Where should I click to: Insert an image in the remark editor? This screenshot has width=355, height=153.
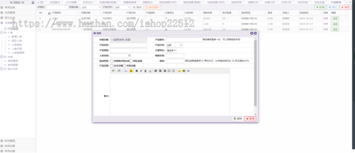pyautogui.click(x=184, y=71)
